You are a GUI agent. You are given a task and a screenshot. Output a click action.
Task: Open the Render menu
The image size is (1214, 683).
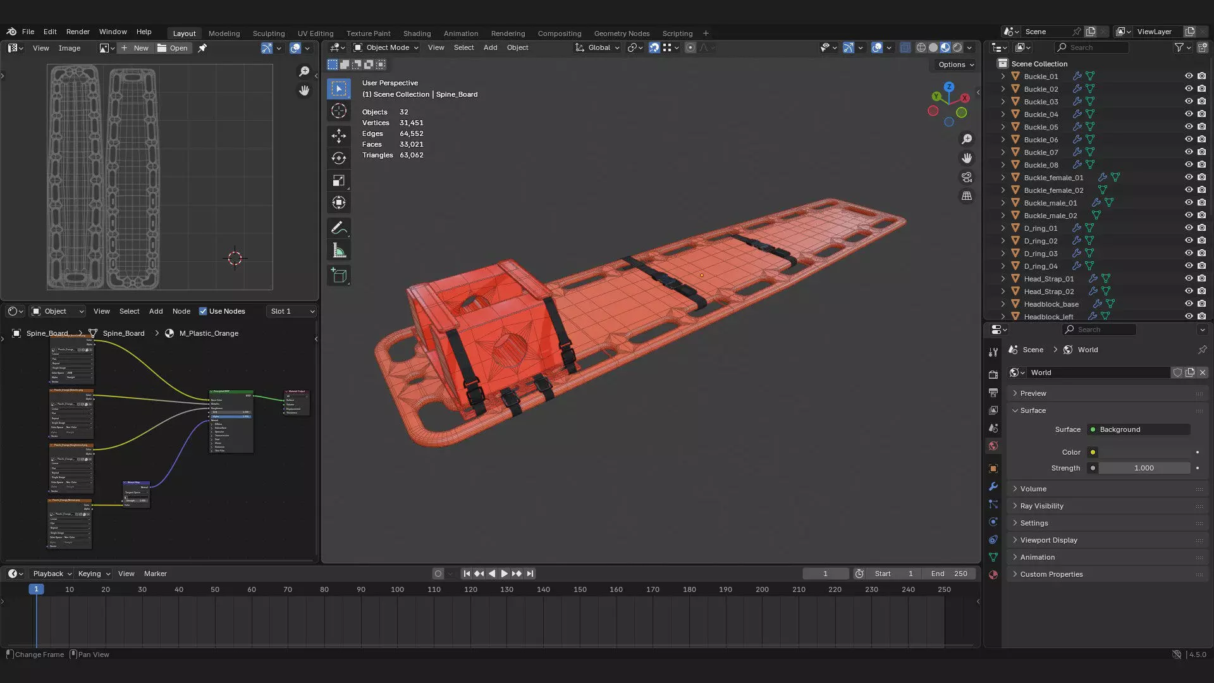pyautogui.click(x=78, y=32)
